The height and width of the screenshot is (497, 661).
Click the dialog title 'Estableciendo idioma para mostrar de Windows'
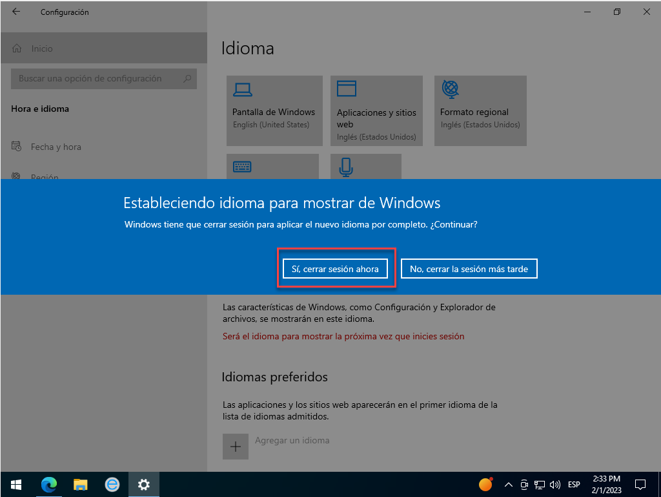click(x=282, y=203)
